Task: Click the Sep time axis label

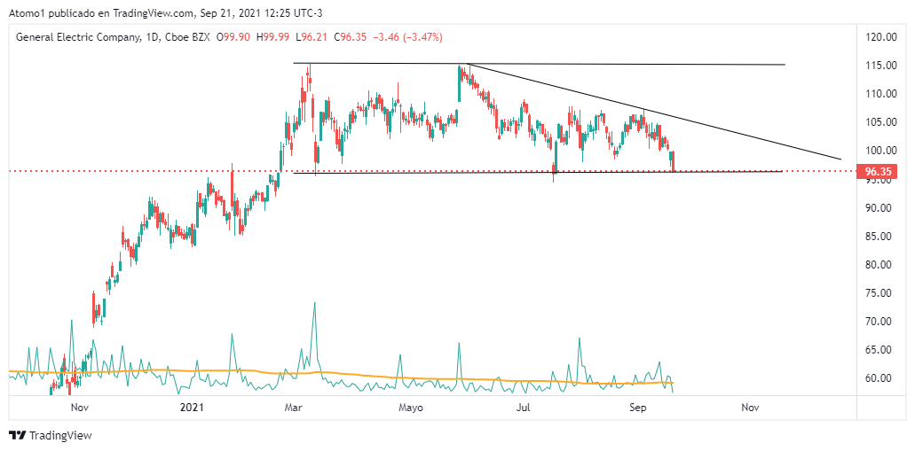Action: tap(638, 409)
